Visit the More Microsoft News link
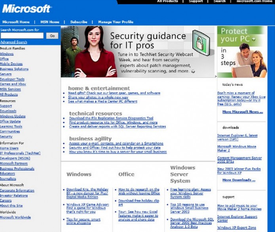 pyautogui.click(x=242, y=112)
